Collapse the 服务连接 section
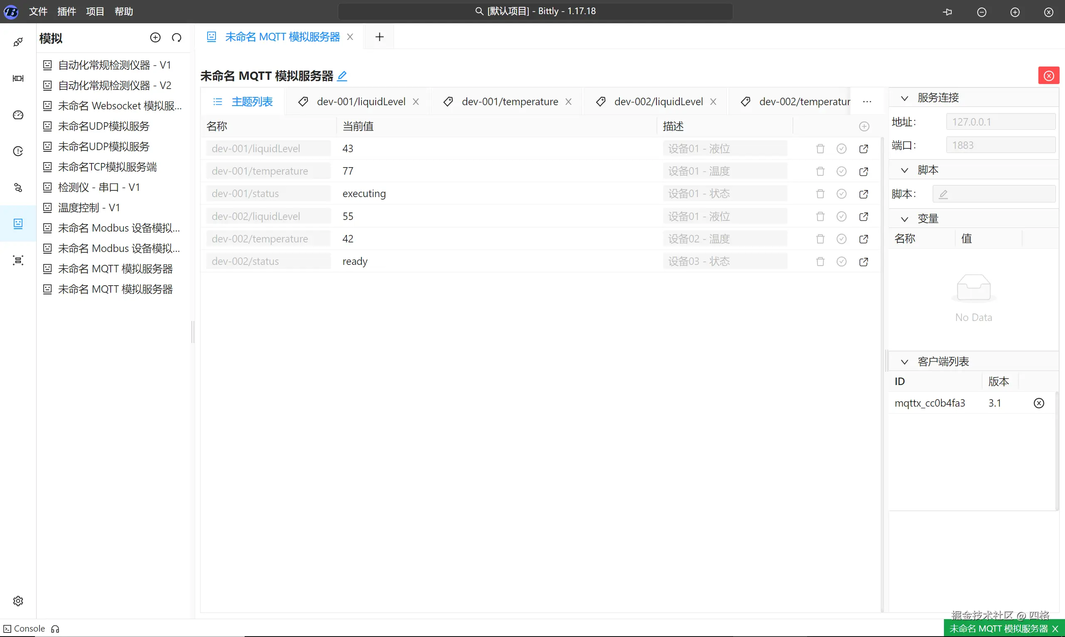 [x=904, y=98]
